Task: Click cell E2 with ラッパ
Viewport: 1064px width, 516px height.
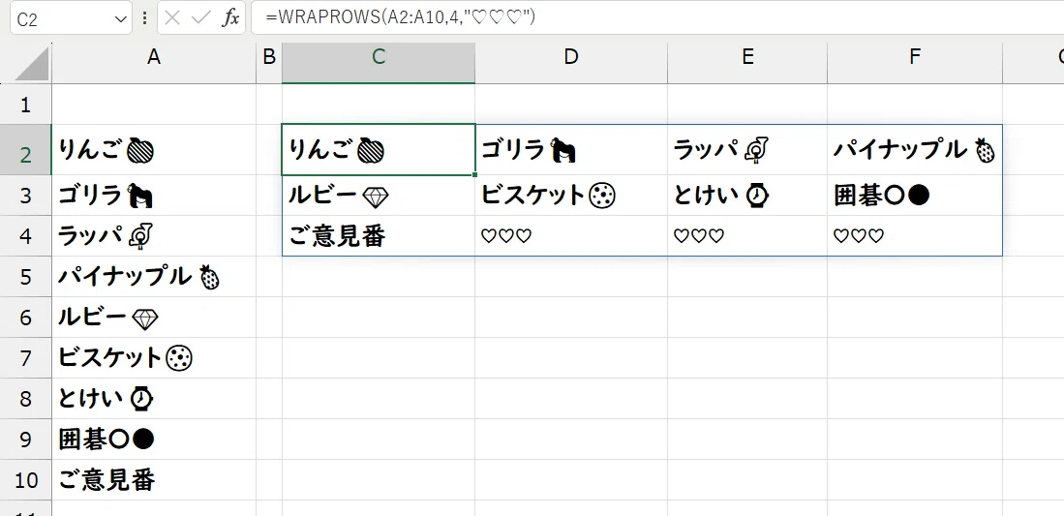Action: (x=747, y=150)
